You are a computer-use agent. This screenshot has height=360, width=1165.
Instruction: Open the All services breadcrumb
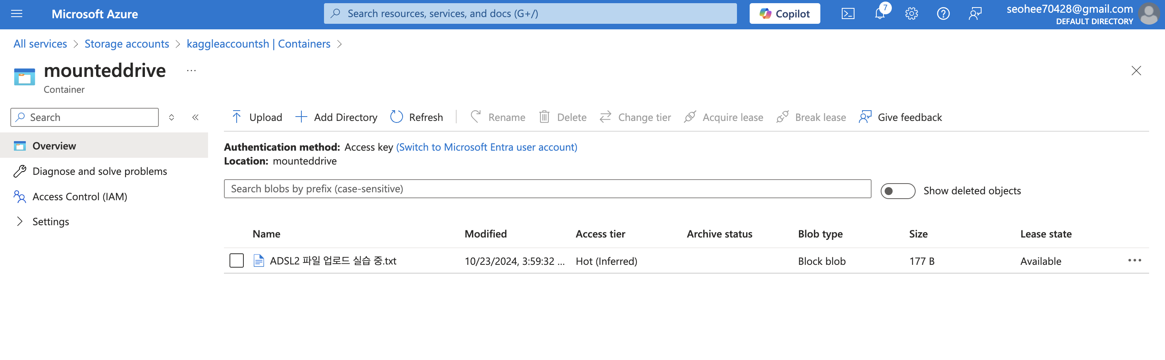40,44
